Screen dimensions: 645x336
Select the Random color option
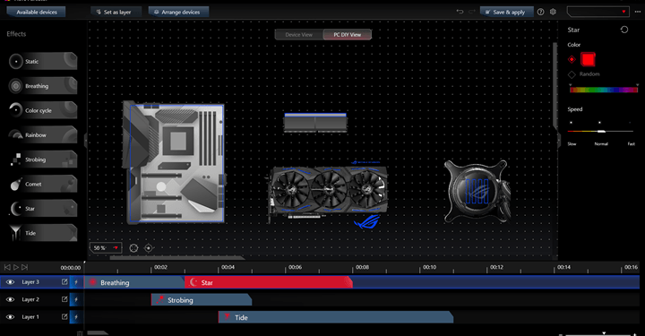coord(572,74)
